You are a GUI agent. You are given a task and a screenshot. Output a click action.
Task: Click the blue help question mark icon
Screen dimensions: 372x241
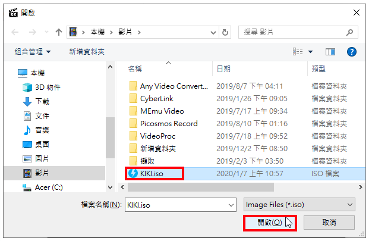352,52
